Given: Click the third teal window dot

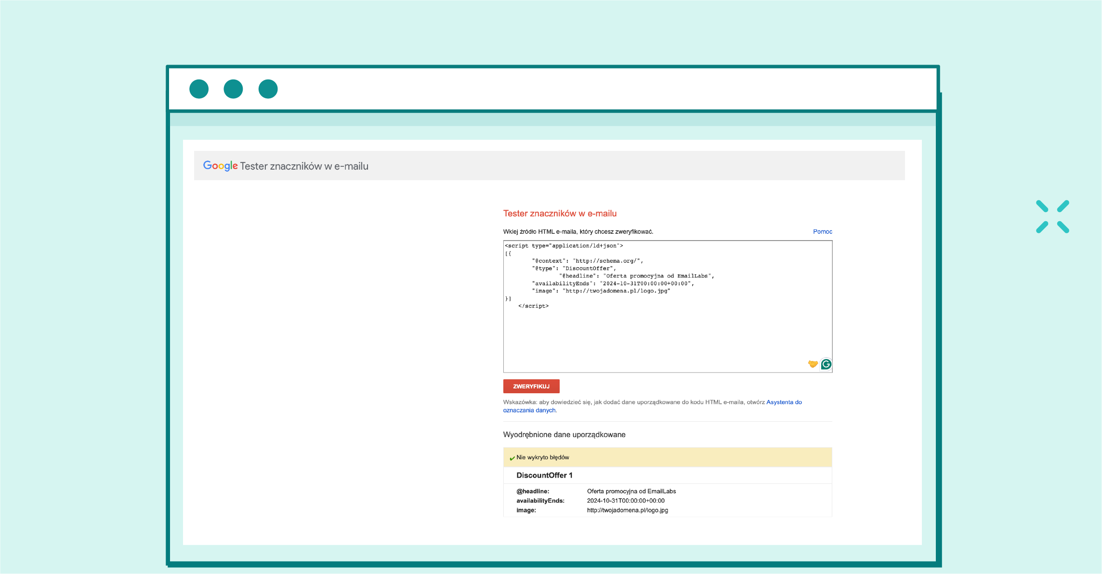Looking at the screenshot, I should click(x=268, y=89).
